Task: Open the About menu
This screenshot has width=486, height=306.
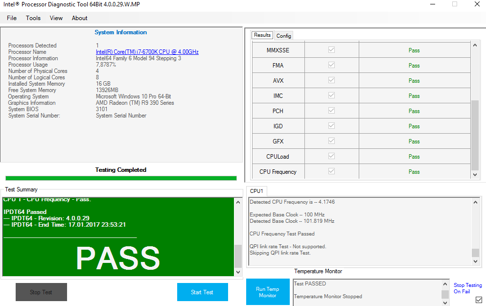Action: (x=80, y=18)
